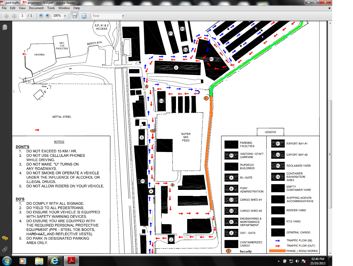Open Internet Explorer from the taskbar
353x266 pixels.
55,261
